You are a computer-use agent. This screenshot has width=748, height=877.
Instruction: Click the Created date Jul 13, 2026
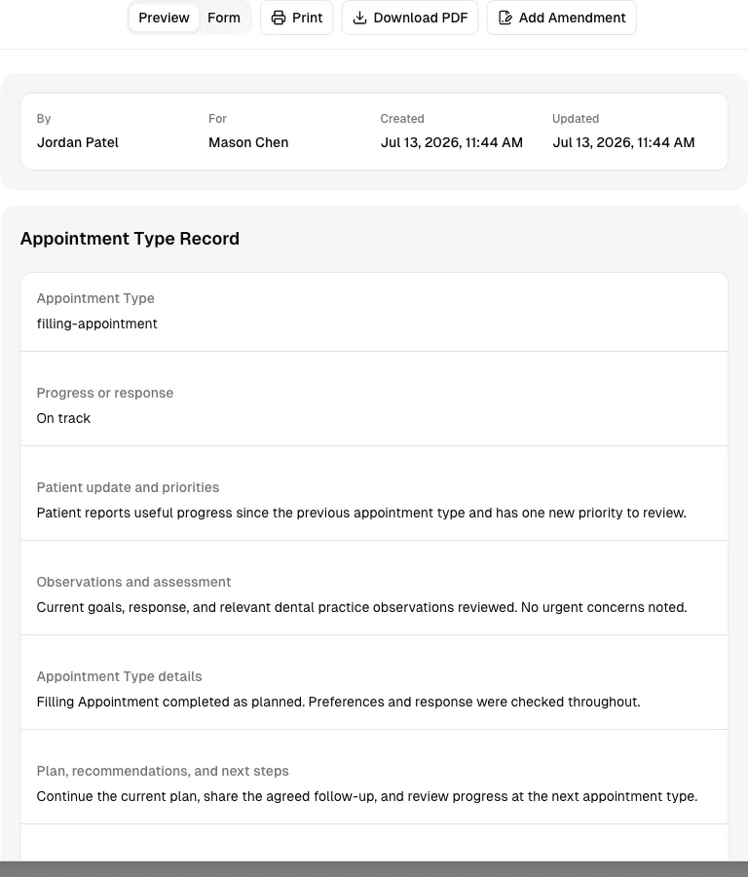452,142
